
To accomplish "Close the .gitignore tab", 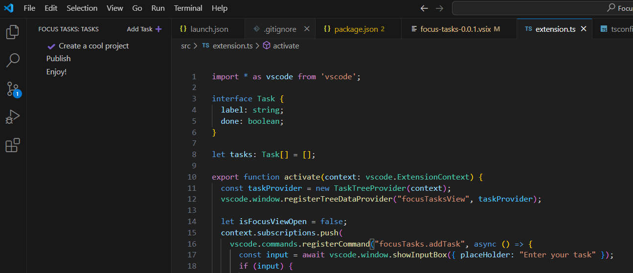I will coord(307,29).
